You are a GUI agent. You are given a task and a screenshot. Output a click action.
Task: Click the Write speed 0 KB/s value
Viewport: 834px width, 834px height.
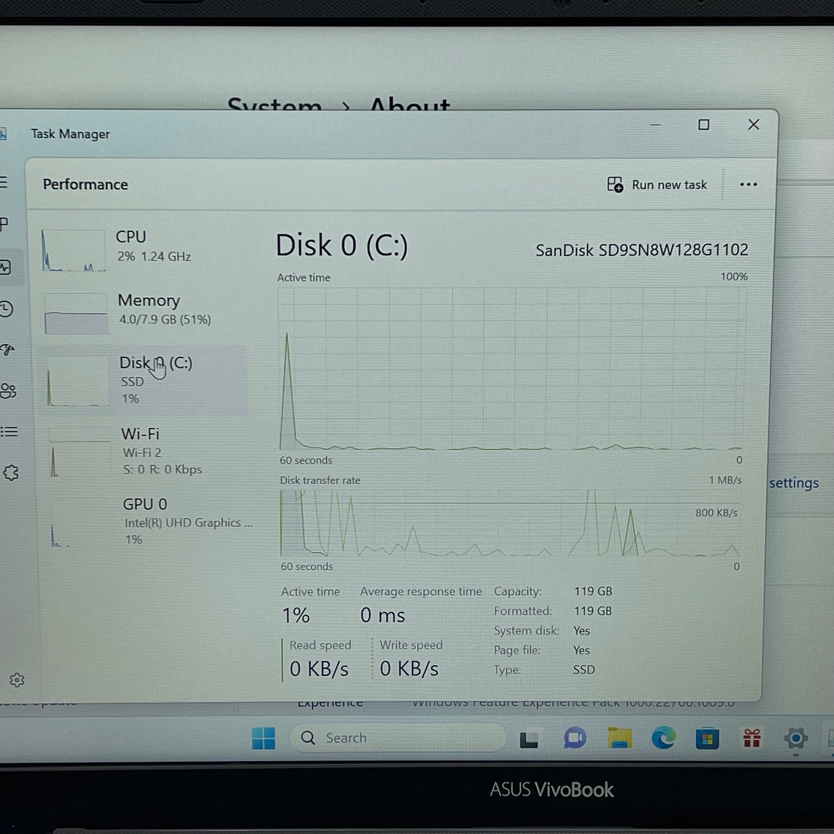coord(409,669)
